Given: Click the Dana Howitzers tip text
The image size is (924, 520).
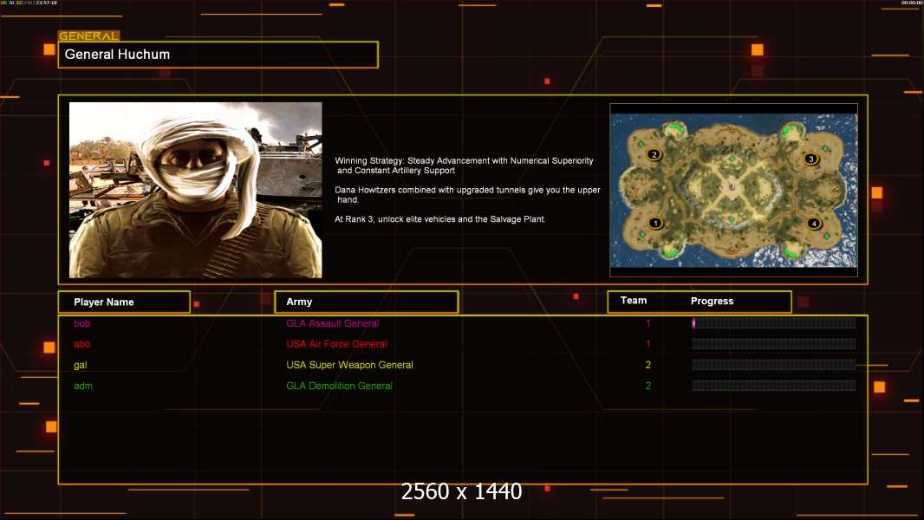Looking at the screenshot, I should click(x=467, y=195).
